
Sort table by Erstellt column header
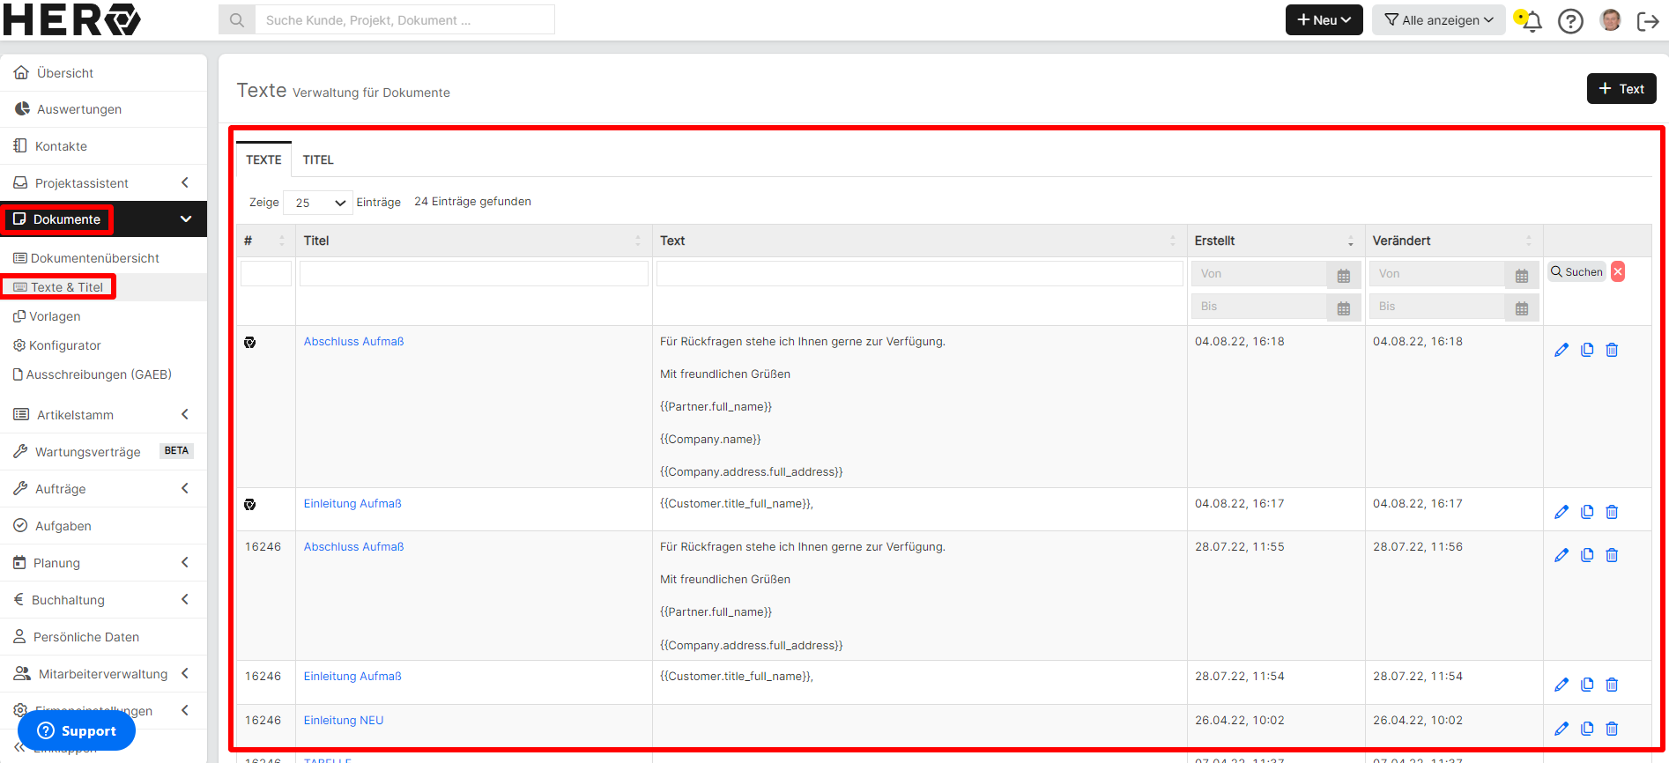click(1275, 241)
